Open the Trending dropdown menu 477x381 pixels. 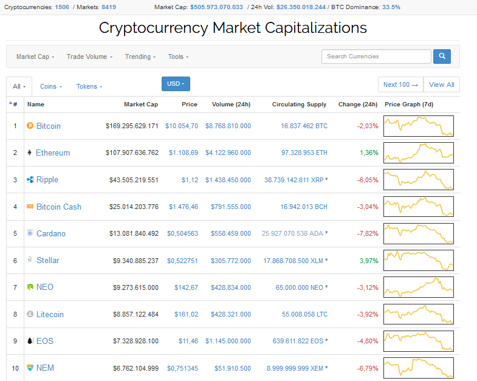140,57
